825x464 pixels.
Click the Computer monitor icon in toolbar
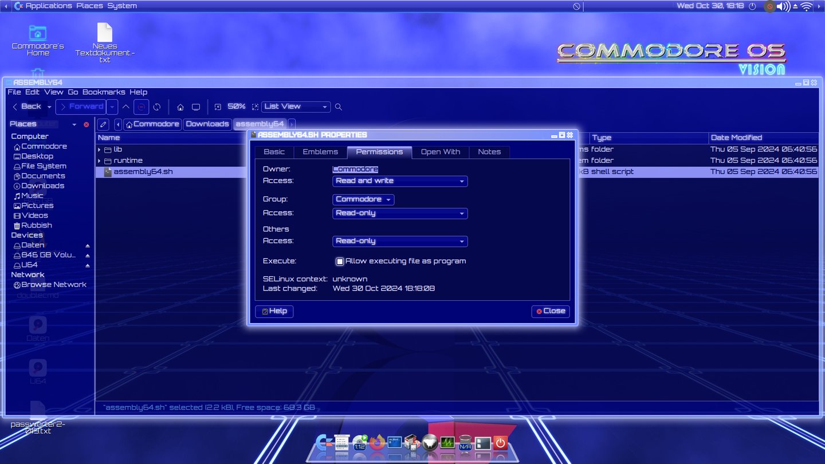point(196,107)
